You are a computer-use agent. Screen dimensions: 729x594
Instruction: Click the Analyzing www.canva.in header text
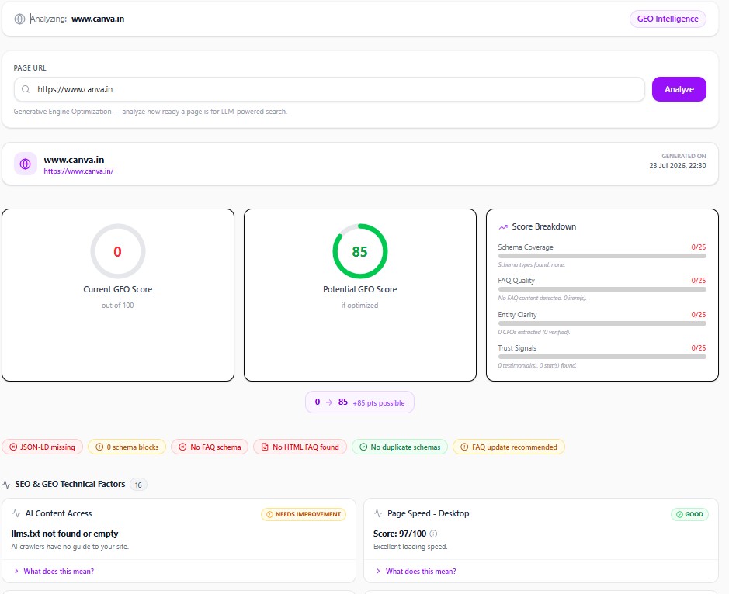click(x=77, y=19)
